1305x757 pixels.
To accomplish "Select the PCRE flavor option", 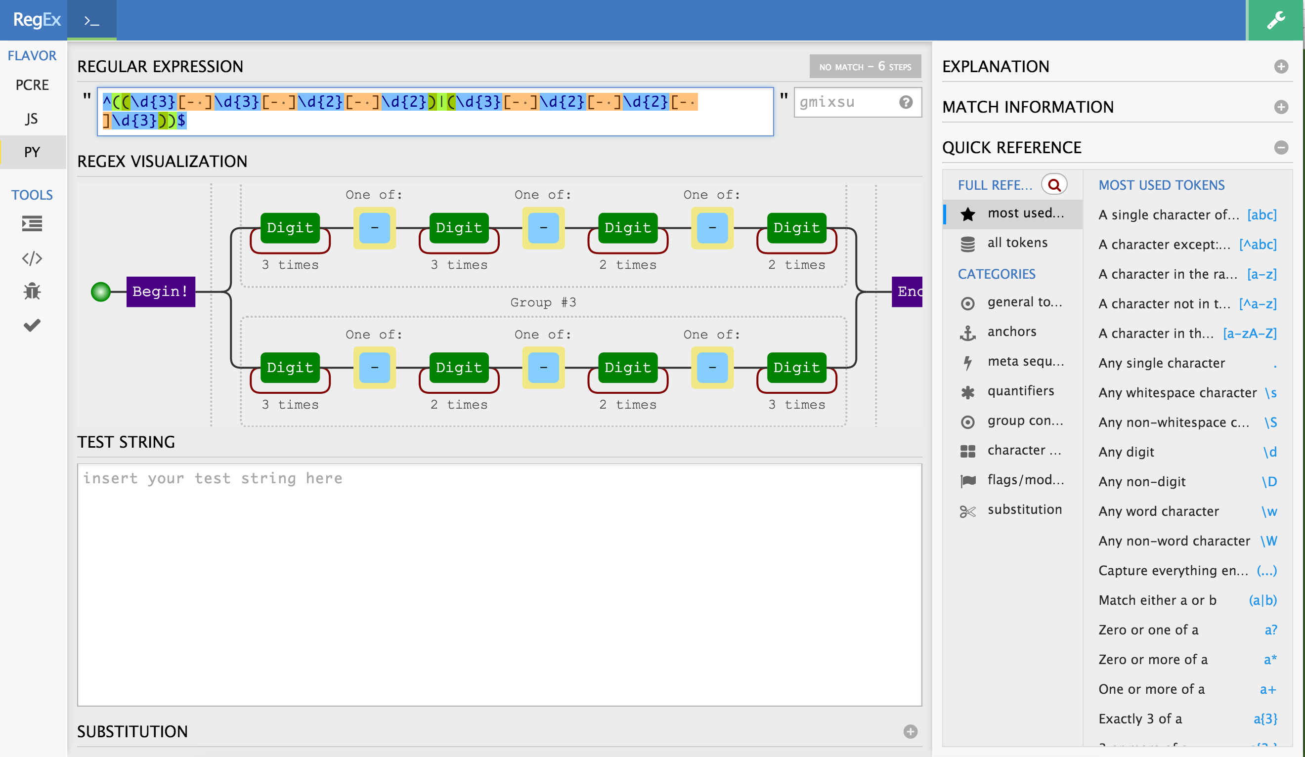I will [x=32, y=85].
